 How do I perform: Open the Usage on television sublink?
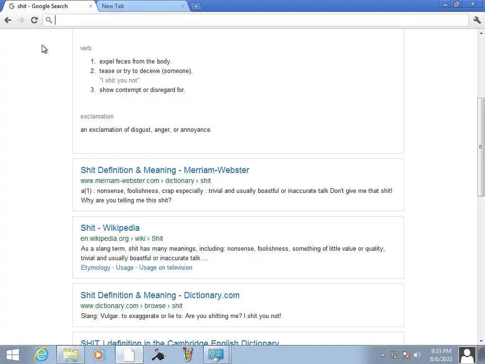pos(165,268)
